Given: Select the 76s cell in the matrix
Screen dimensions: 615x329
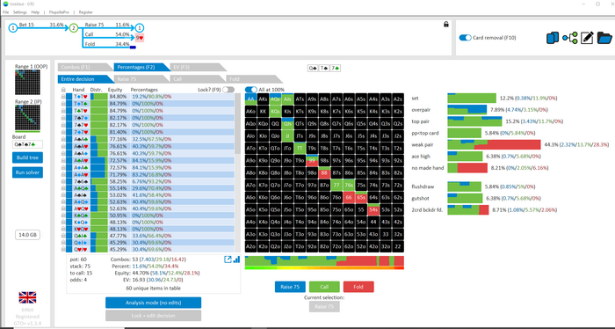Looking at the screenshot, I should click(349, 185).
